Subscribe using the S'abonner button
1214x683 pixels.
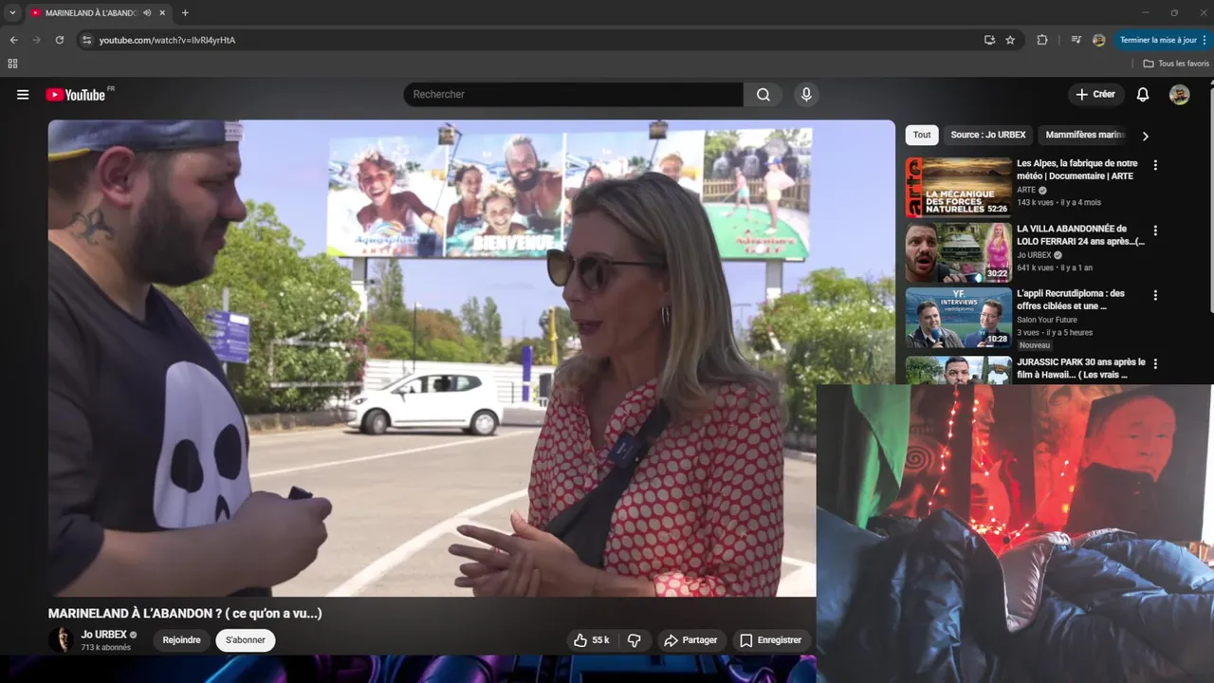coord(246,640)
